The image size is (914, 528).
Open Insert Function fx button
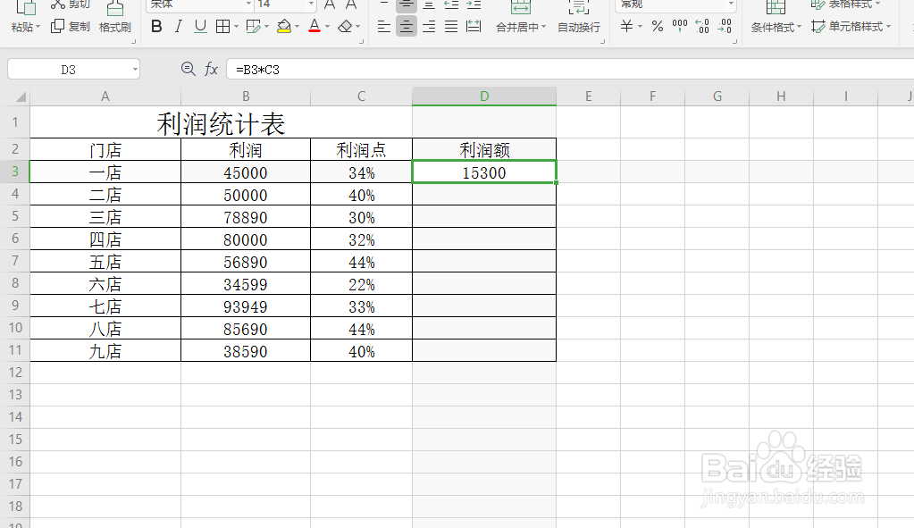coord(211,70)
